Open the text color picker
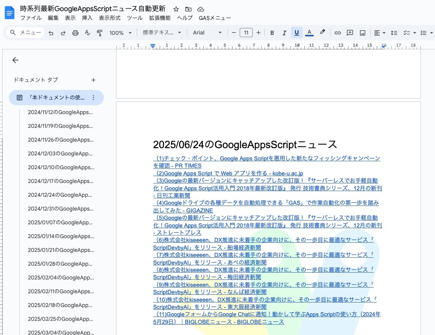This screenshot has height=335, width=435. tap(309, 33)
